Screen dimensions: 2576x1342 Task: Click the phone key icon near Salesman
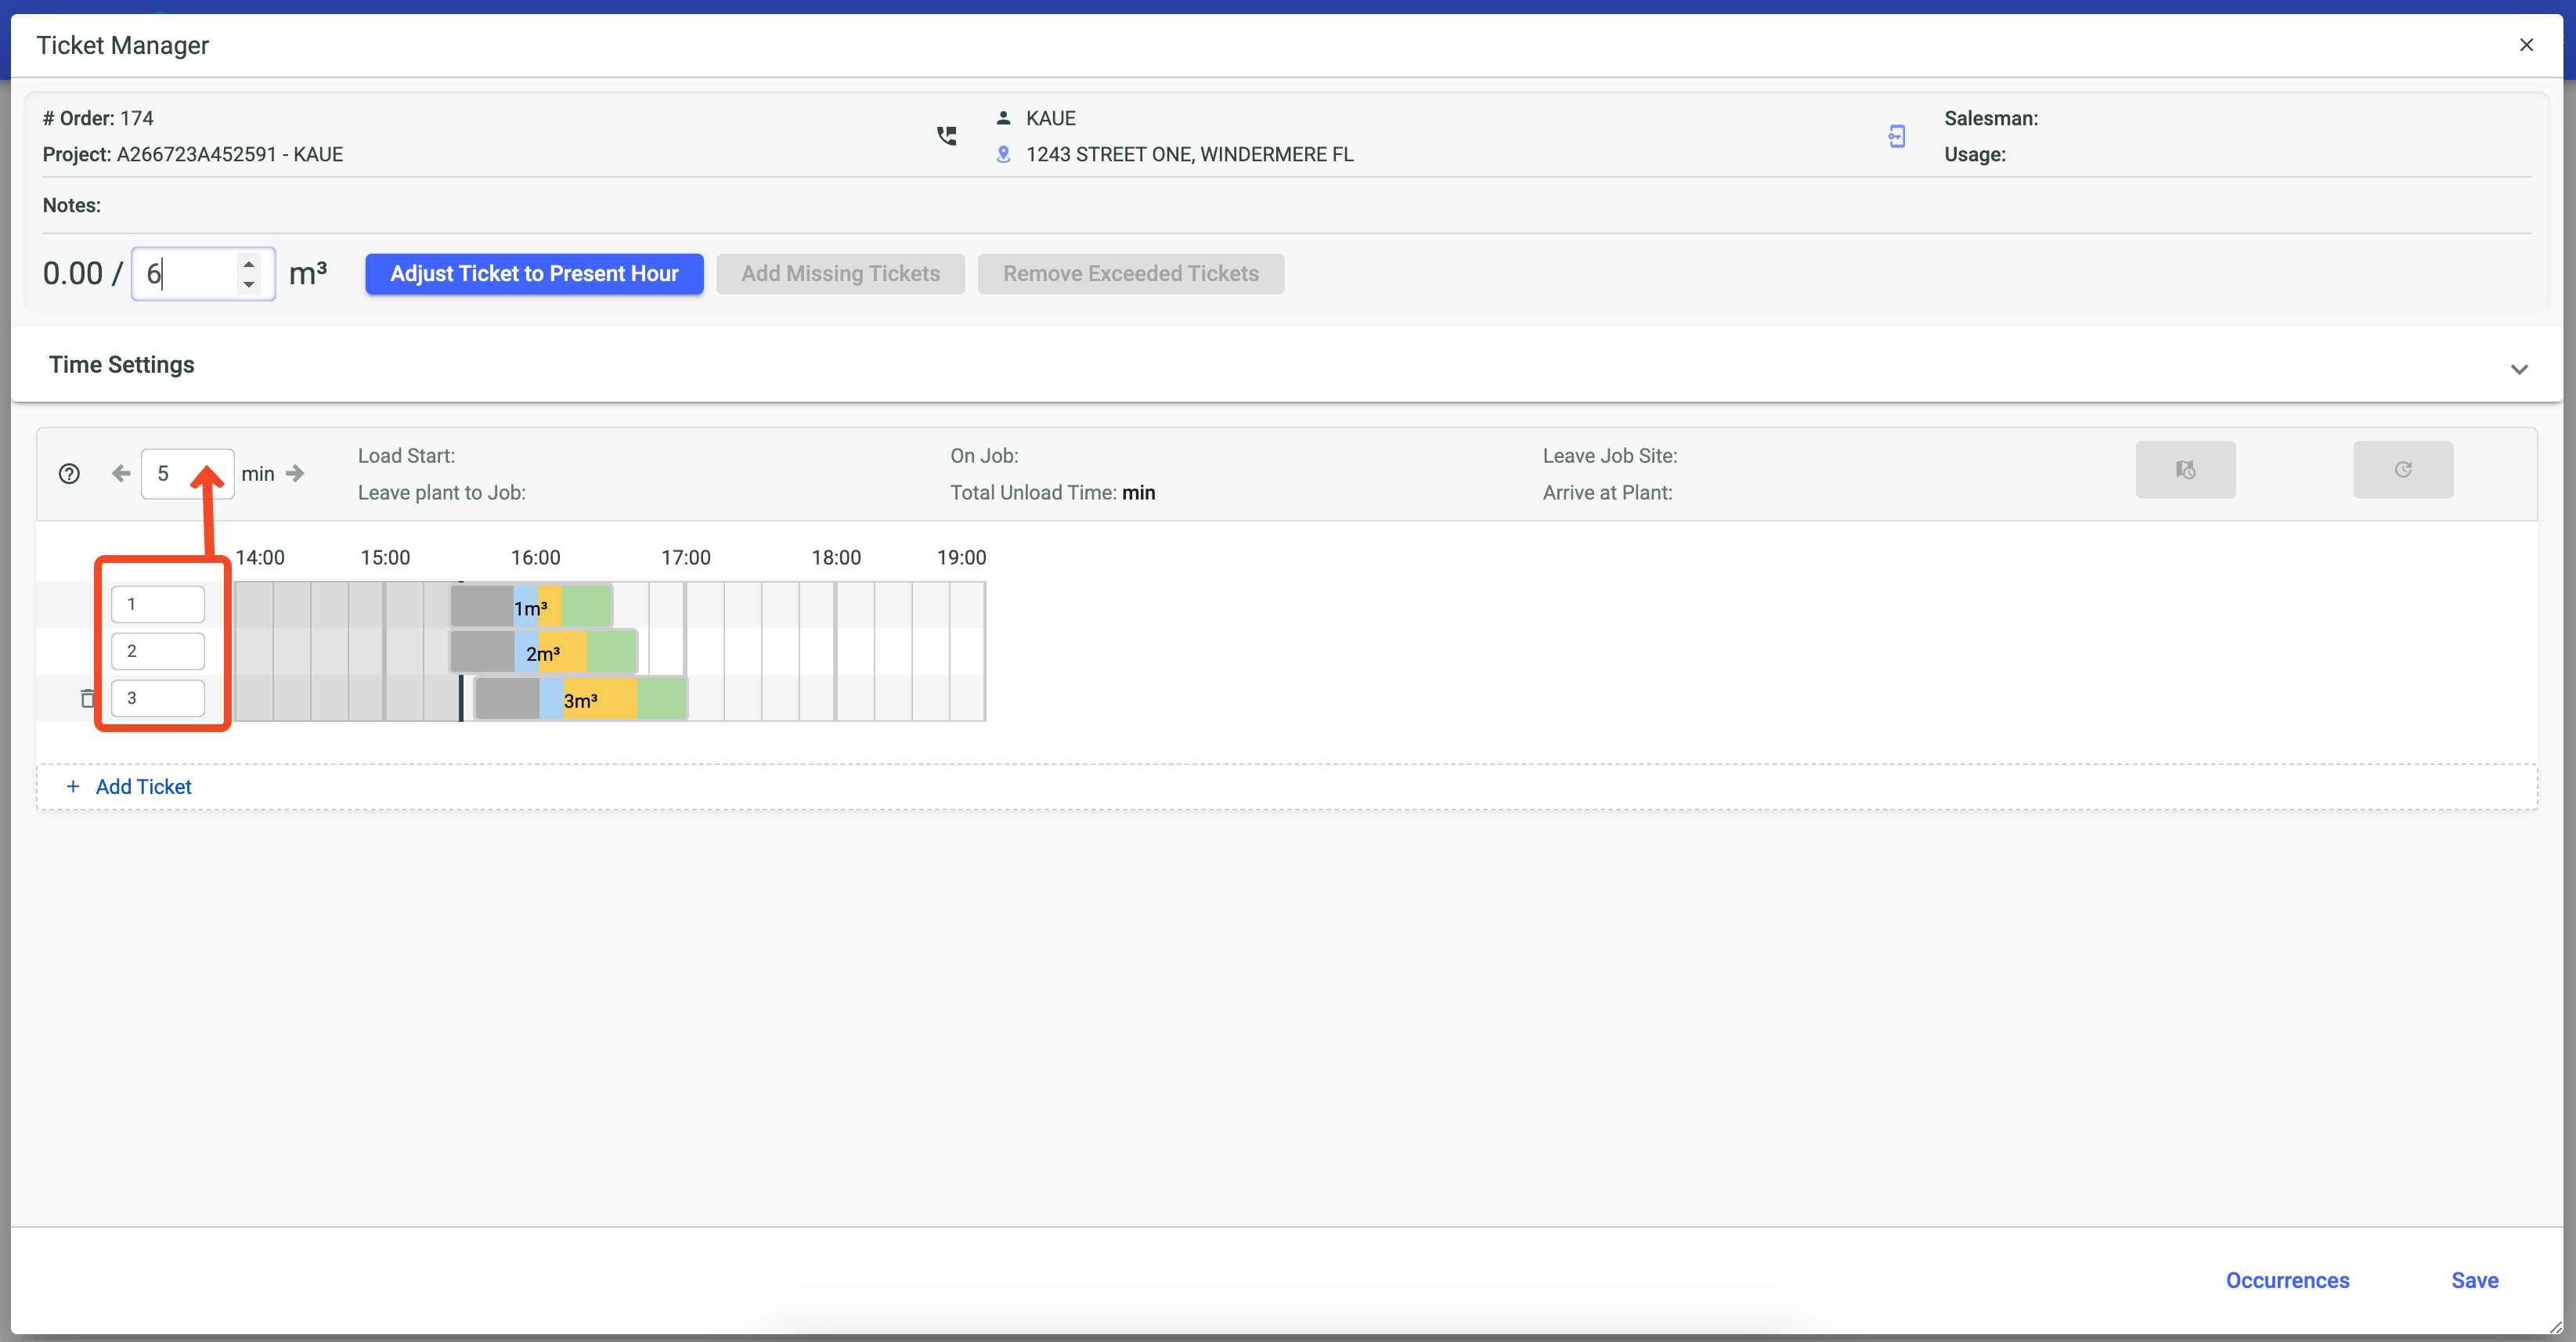point(1896,136)
